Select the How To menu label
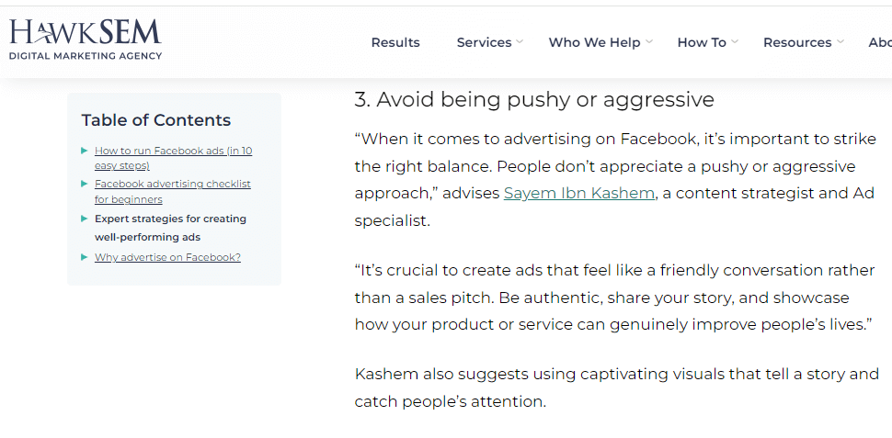This screenshot has width=892, height=438. (x=702, y=42)
